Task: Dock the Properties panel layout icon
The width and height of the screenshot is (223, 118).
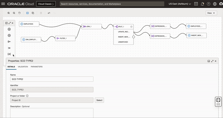Action: click(209, 61)
